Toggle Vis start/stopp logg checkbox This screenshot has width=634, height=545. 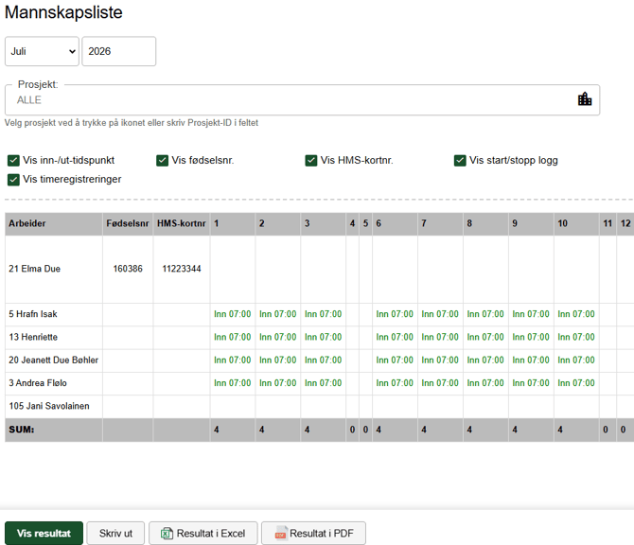pos(460,161)
